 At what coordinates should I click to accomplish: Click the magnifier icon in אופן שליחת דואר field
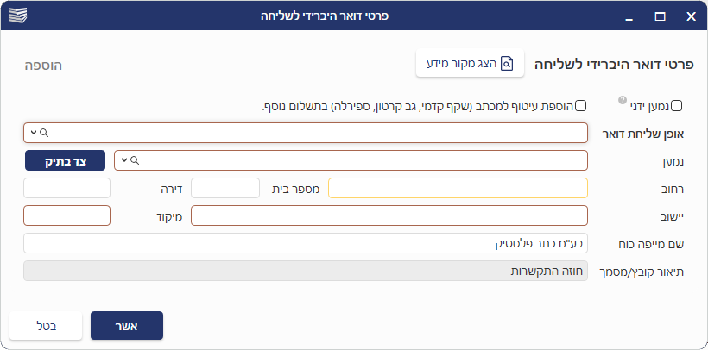pyautogui.click(x=43, y=133)
